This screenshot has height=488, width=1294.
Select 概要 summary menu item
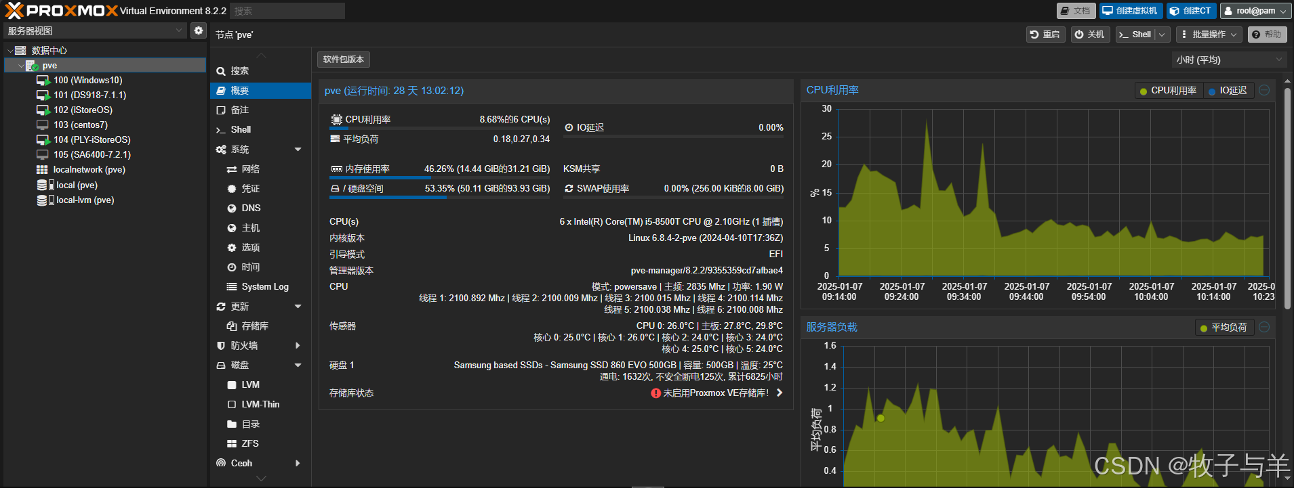(260, 91)
